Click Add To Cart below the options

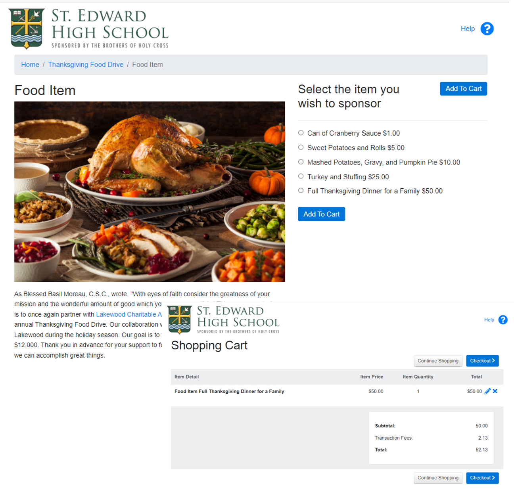(x=321, y=214)
